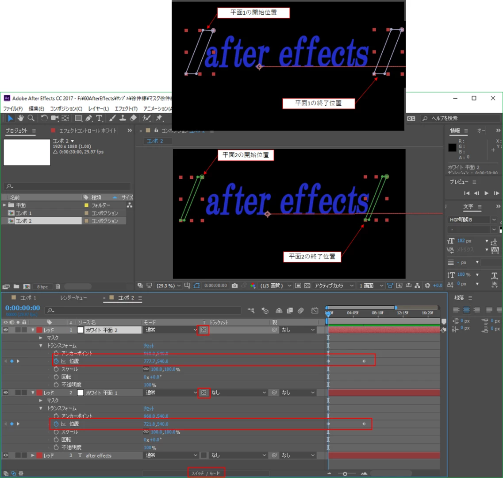Select the Unified Camera tool
Image resolution: width=503 pixels, height=478 pixels.
coord(54,118)
